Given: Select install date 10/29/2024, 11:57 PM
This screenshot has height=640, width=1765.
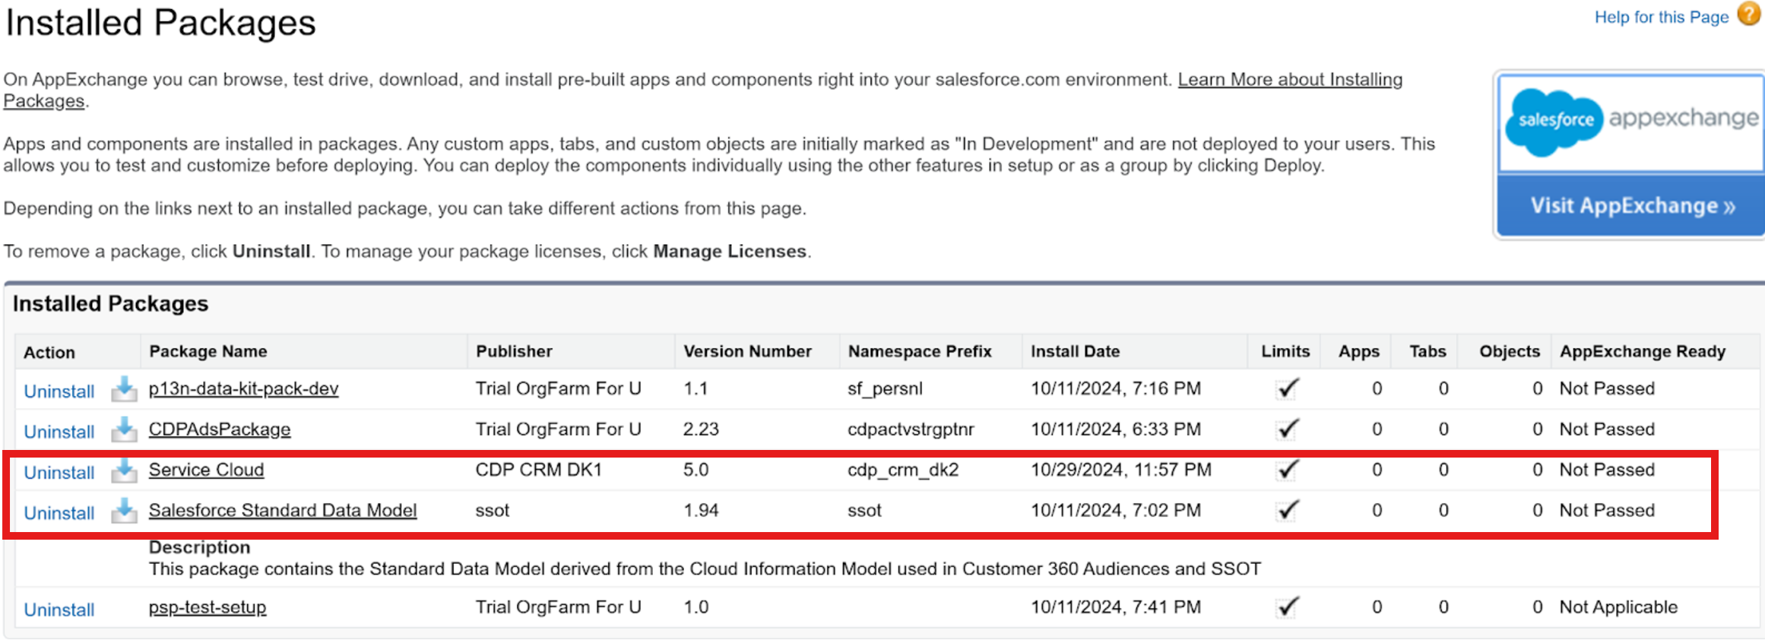Looking at the screenshot, I should point(1121,470).
